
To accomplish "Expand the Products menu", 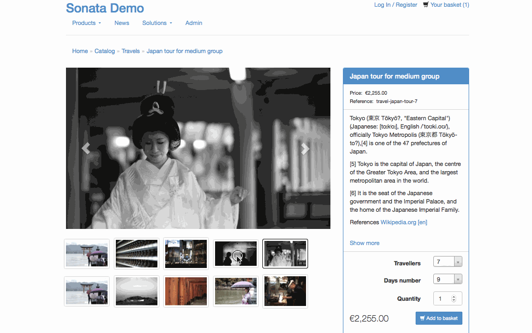I will 86,23.
